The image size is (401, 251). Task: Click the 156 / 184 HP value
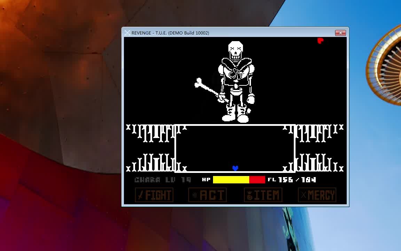tap(297, 180)
